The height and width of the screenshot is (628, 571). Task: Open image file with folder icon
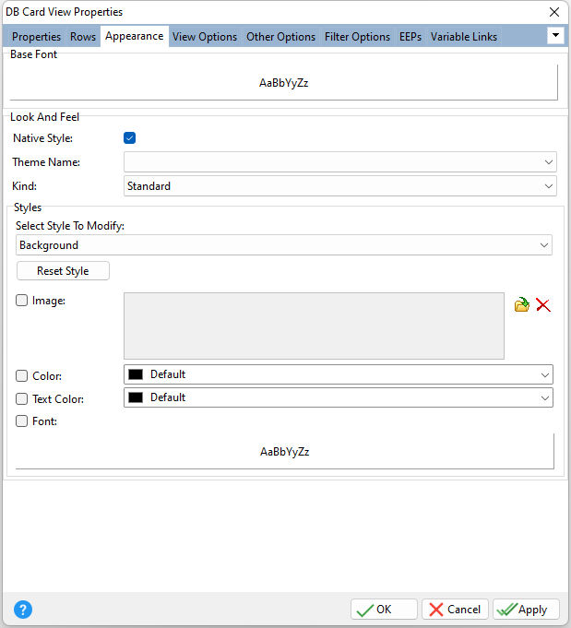pyautogui.click(x=522, y=305)
